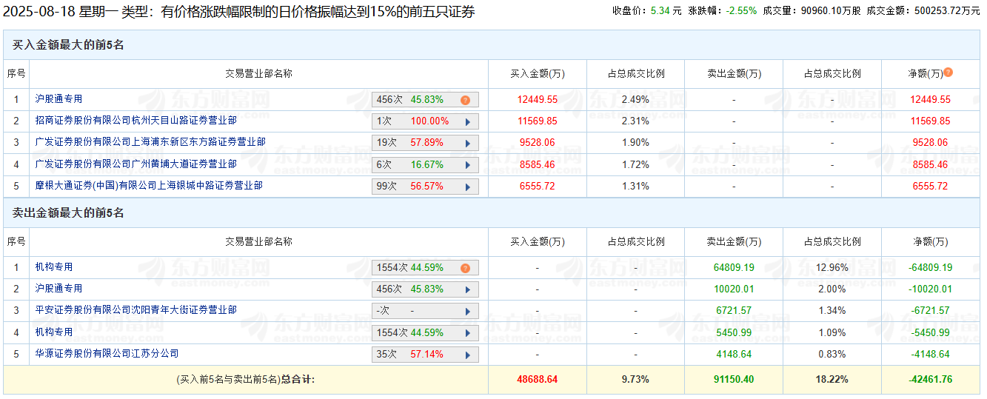Open 华源证券股份有限公司江苏分公司 link

pos(107,354)
